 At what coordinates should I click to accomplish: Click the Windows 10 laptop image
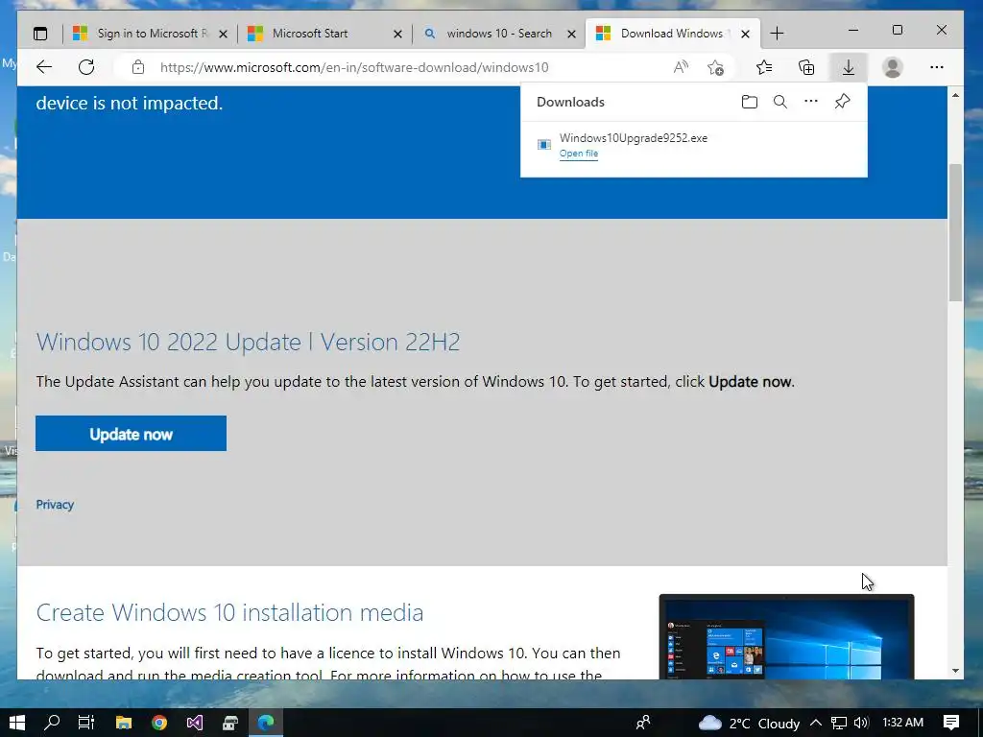click(786, 637)
